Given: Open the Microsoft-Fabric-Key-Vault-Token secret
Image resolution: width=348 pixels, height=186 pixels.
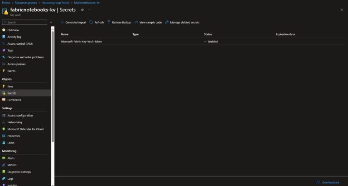Looking at the screenshot, I should pos(81,42).
